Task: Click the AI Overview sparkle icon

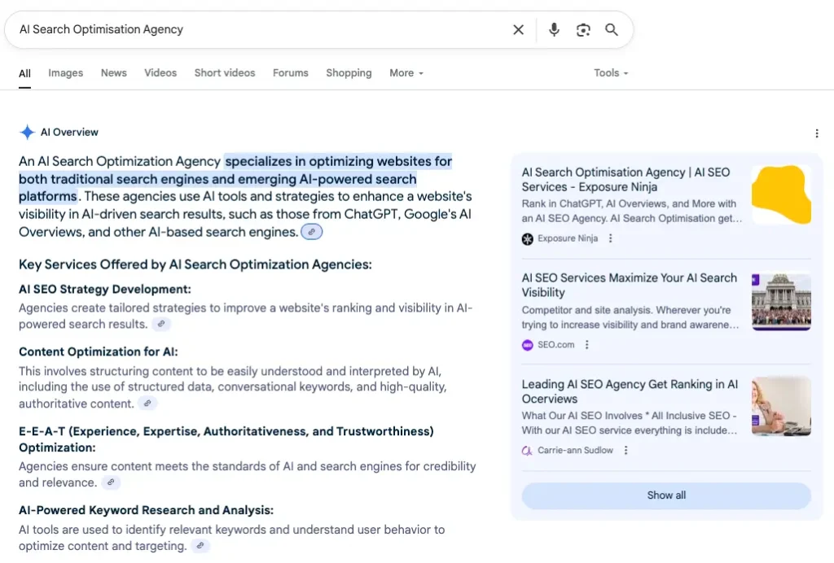Action: pos(27,133)
